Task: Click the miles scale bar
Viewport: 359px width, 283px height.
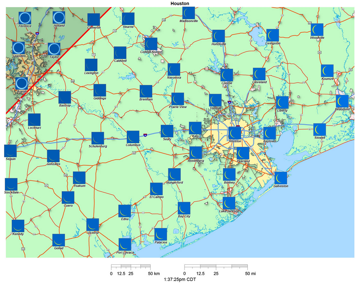Action: click(x=216, y=266)
